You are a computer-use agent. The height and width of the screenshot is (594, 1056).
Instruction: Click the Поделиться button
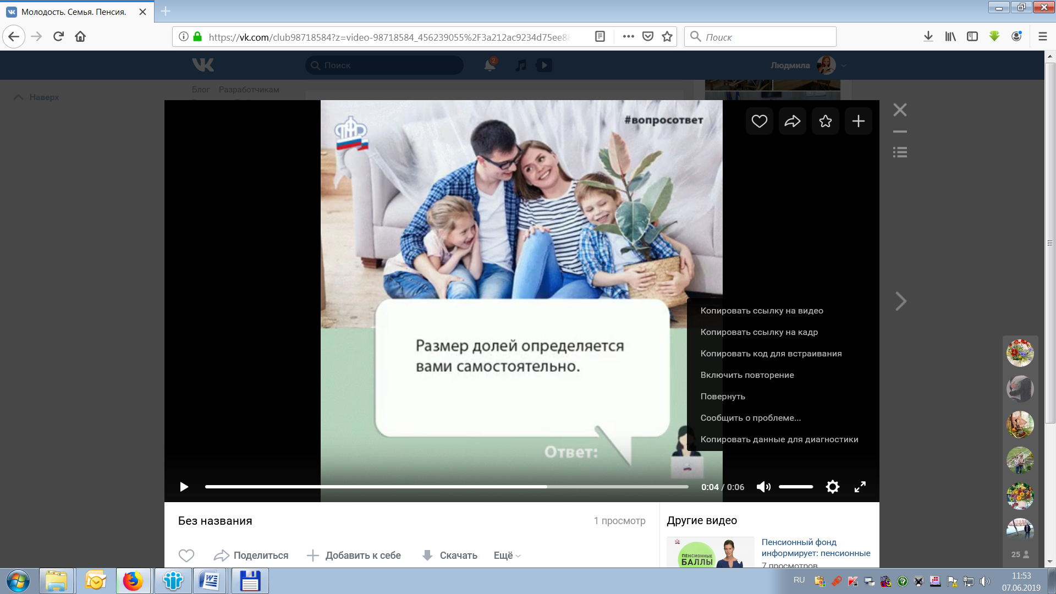[x=251, y=555]
